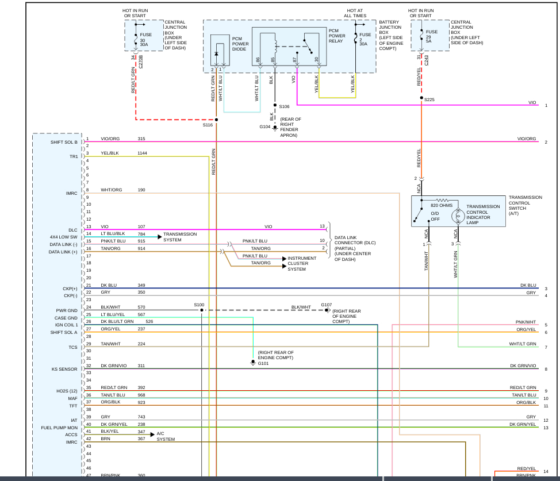Click the IGN COIL 1 pin label
This screenshot has height=481, width=560.
coord(67,325)
